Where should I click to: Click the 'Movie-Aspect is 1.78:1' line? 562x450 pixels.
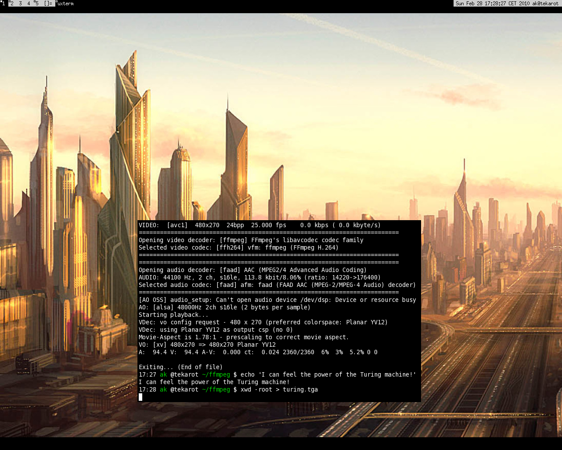click(244, 337)
